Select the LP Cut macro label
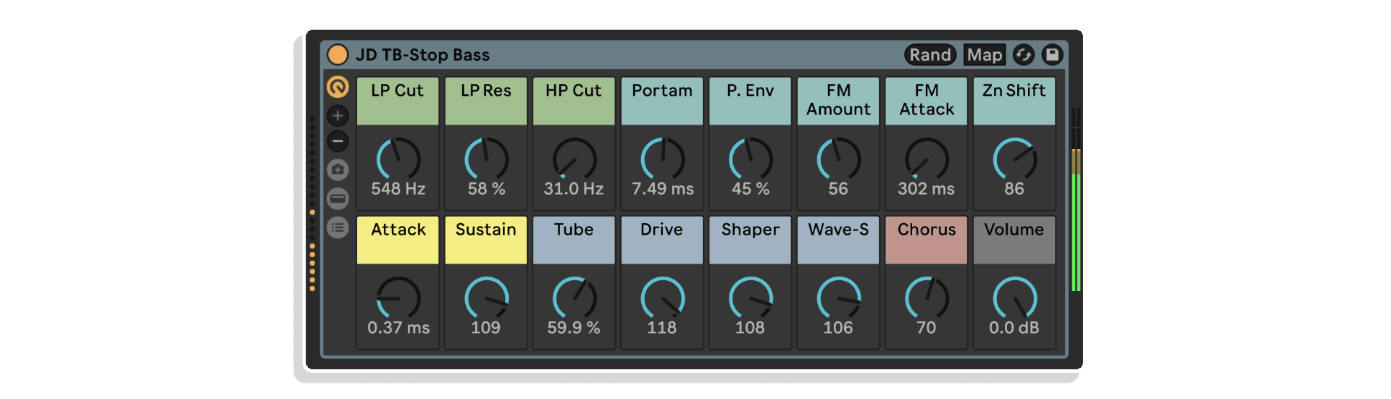The image size is (1391, 399). pos(398,101)
